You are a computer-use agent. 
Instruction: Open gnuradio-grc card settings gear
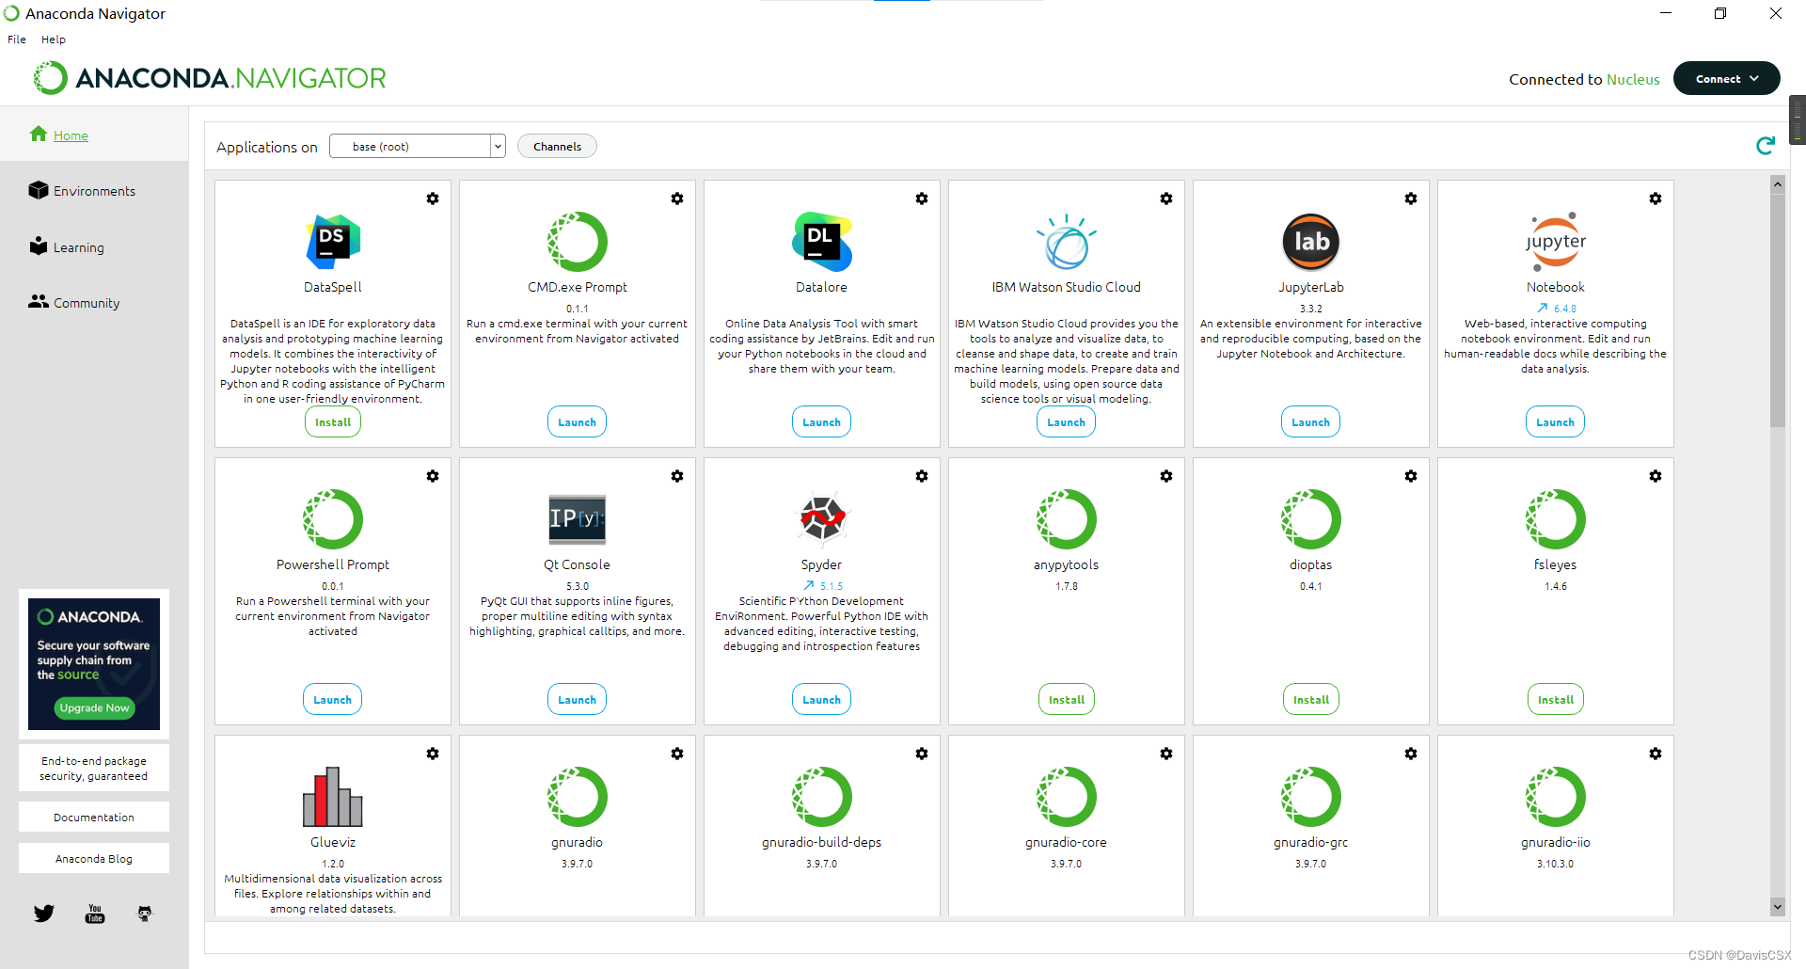(x=1411, y=754)
